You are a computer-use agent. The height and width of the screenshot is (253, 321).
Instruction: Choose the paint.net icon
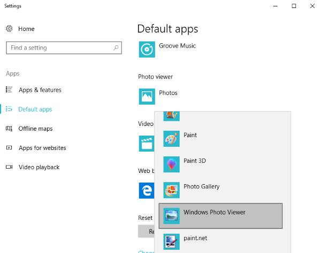(x=172, y=241)
